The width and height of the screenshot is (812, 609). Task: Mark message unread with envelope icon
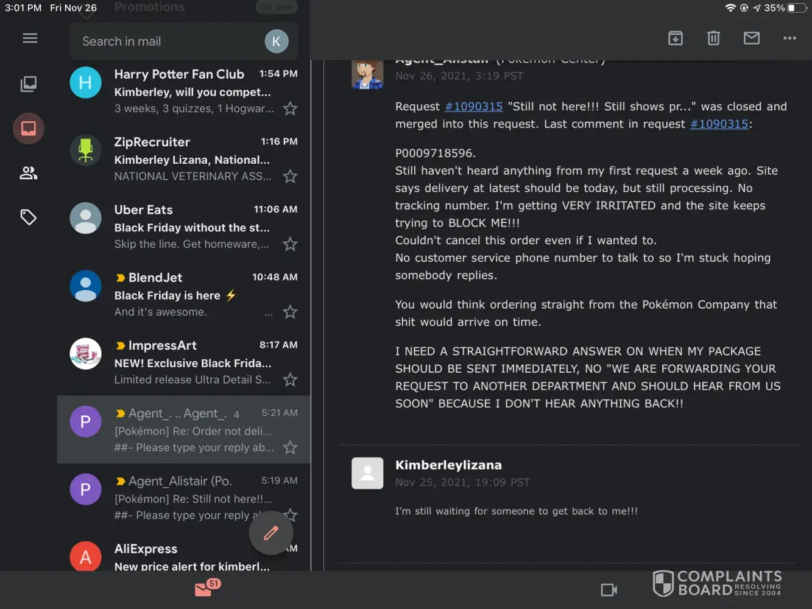(752, 38)
